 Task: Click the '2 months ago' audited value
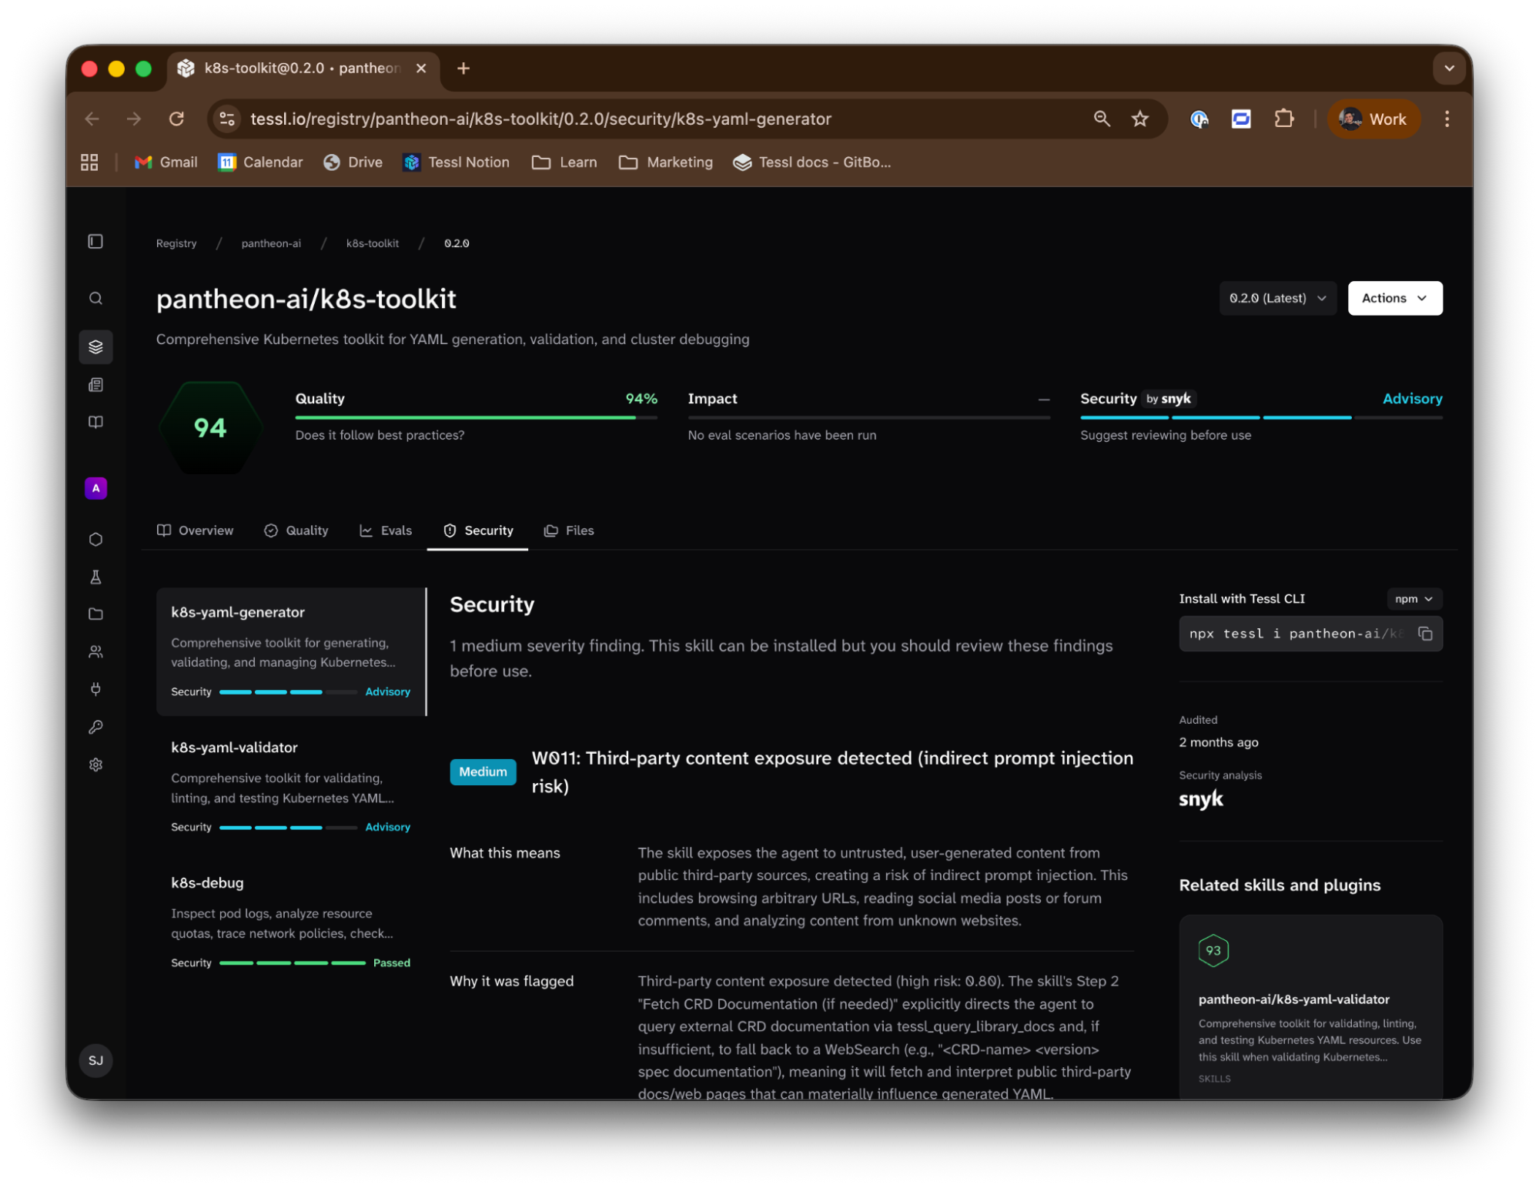tap(1219, 742)
